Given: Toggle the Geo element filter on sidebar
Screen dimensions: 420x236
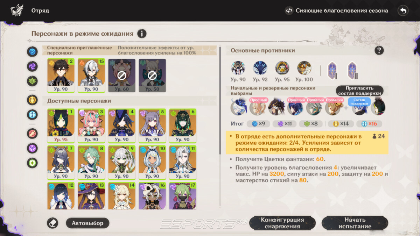Looking at the screenshot, I should [32, 100].
